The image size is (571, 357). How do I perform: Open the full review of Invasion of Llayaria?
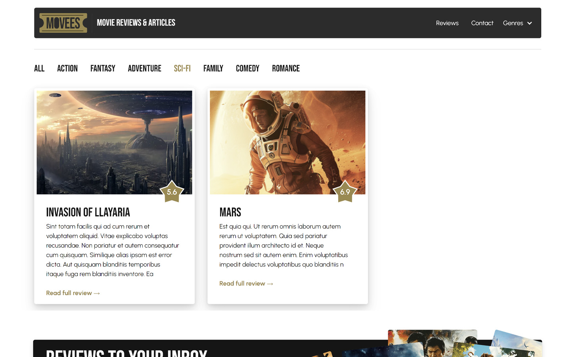[69, 293]
